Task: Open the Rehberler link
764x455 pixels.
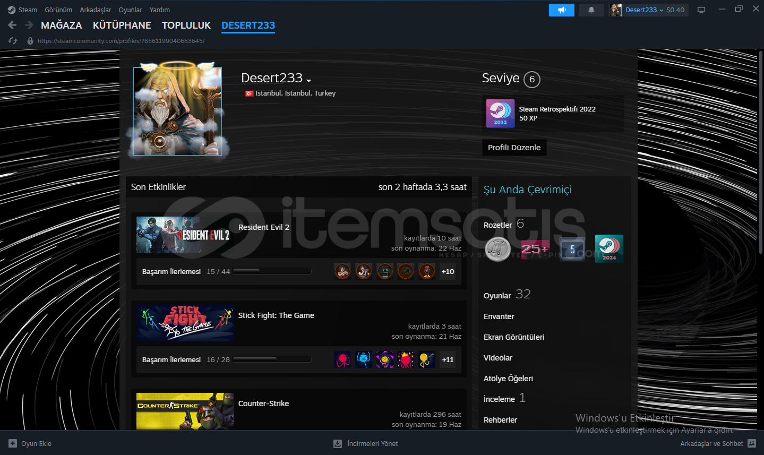Action: point(500,420)
